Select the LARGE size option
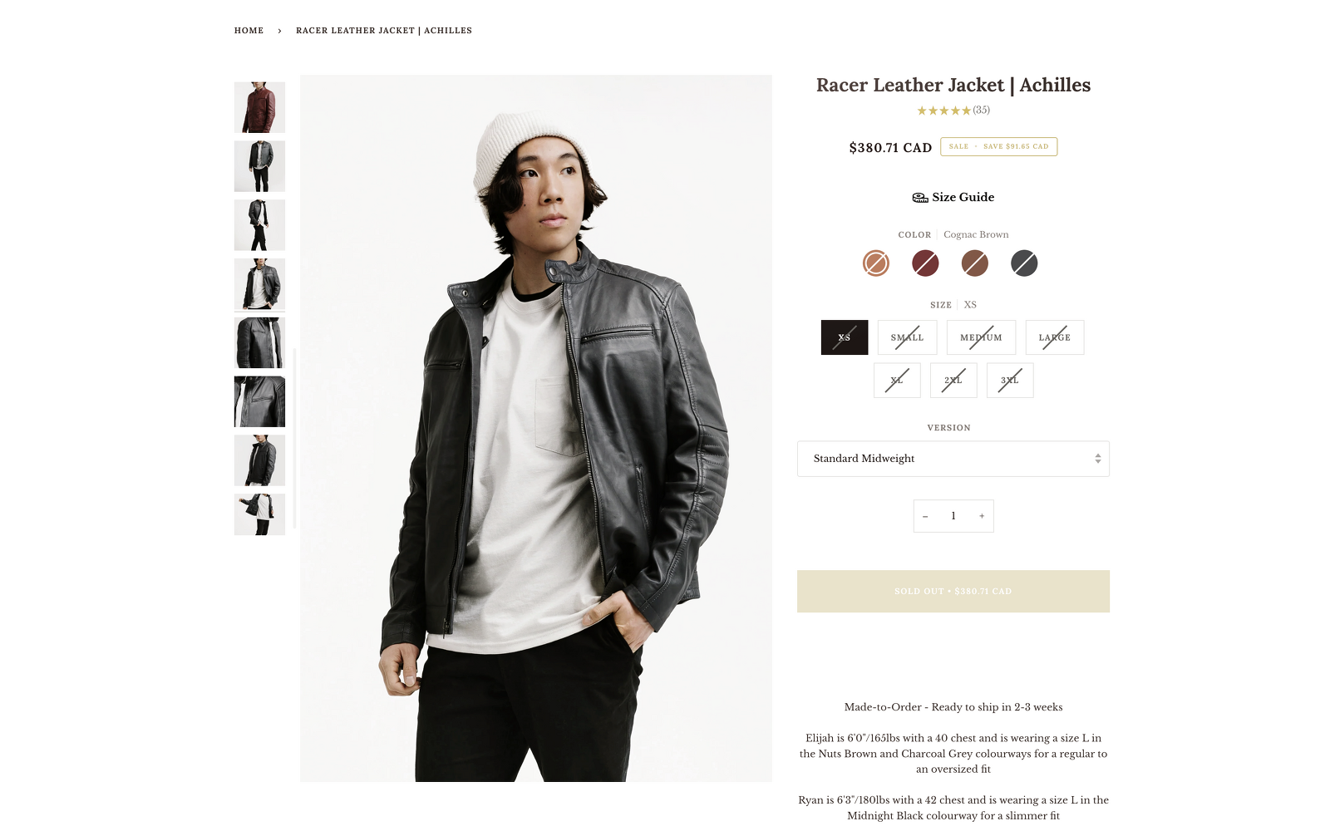 point(1055,337)
